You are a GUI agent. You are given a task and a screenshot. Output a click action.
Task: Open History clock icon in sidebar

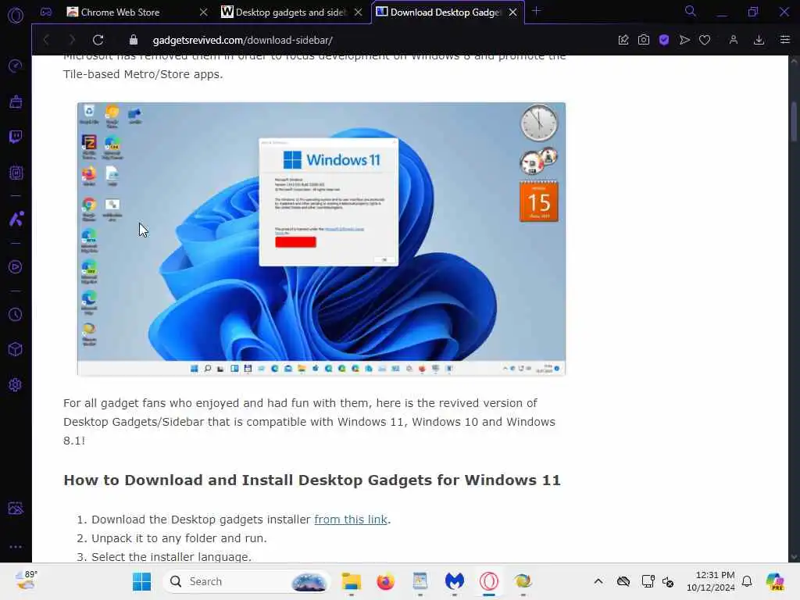(16, 314)
